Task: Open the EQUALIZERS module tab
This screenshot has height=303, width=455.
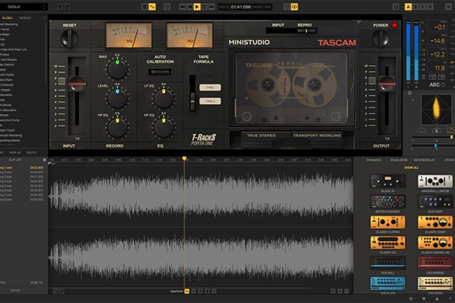Action: pyautogui.click(x=399, y=160)
